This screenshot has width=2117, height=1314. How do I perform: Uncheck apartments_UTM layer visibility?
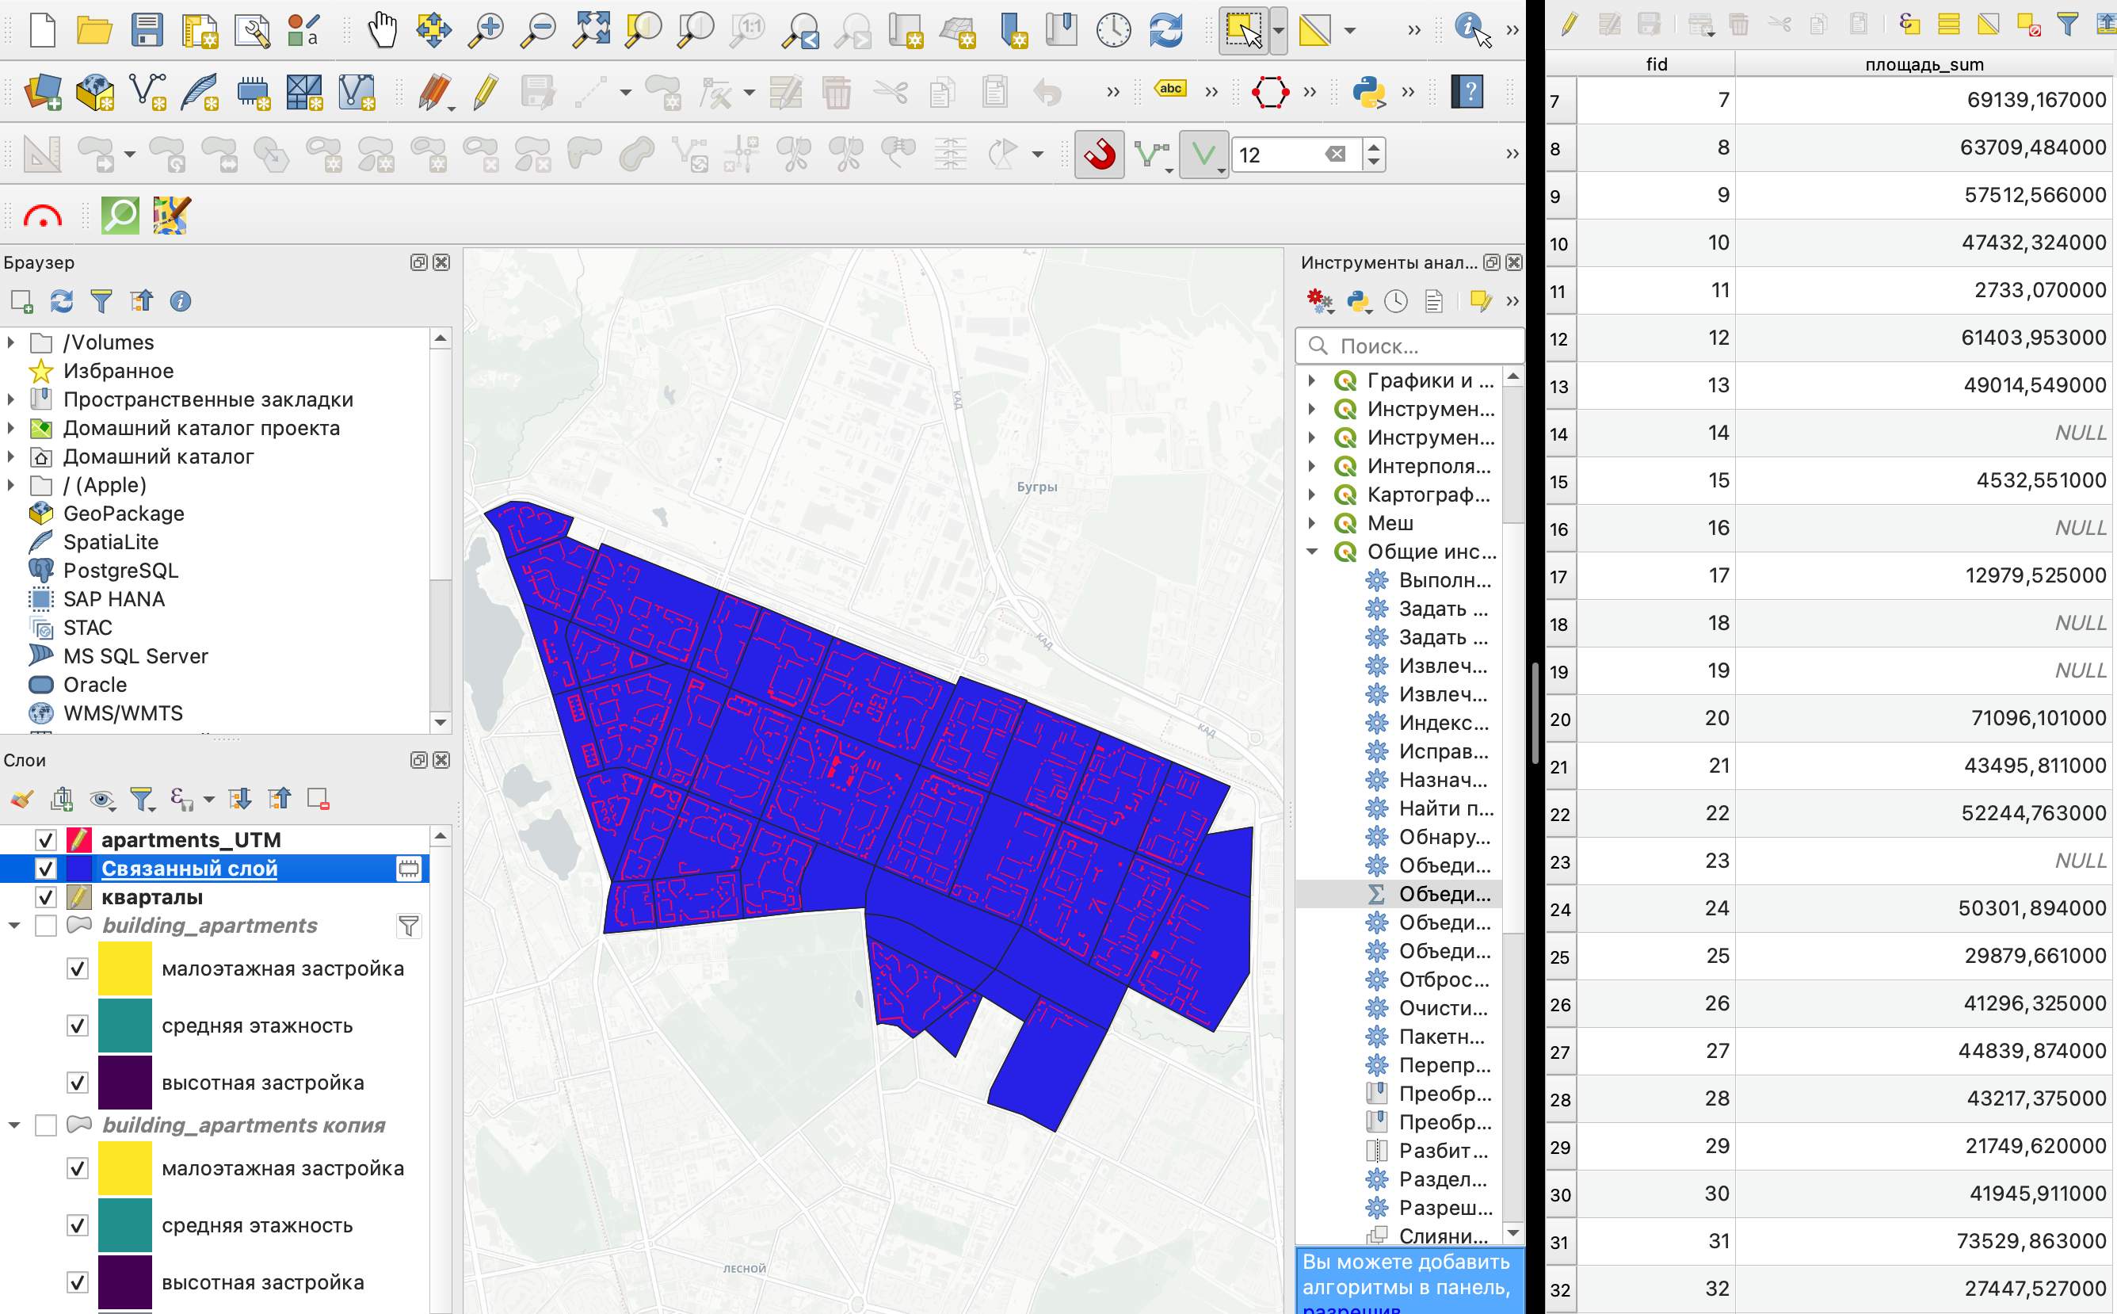coord(46,839)
